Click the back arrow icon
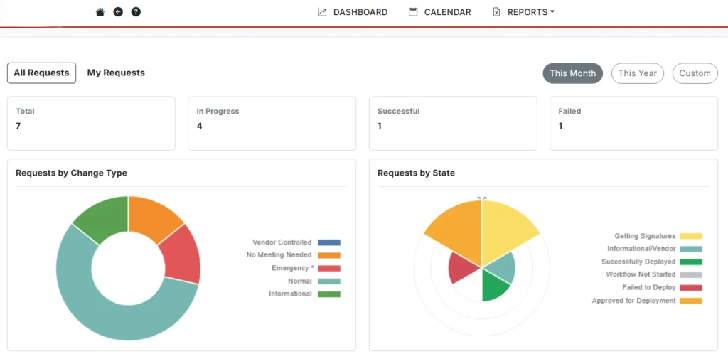This screenshot has height=354, width=728. 118,12
